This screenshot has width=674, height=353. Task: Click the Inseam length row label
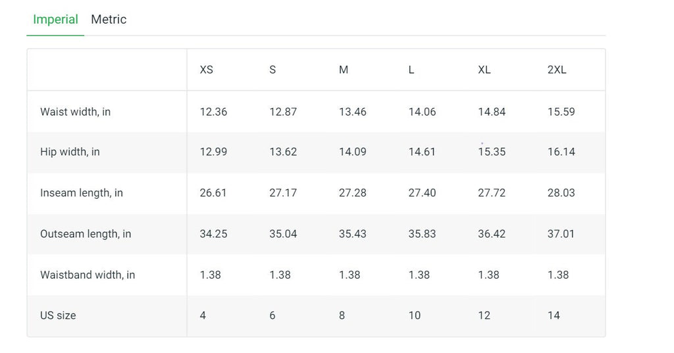(x=82, y=193)
